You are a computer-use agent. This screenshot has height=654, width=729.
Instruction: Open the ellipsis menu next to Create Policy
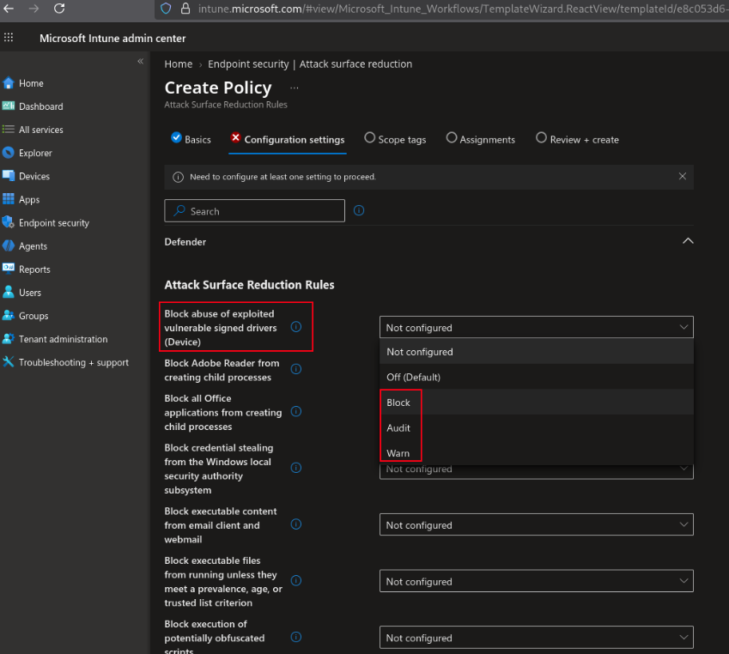(x=295, y=88)
